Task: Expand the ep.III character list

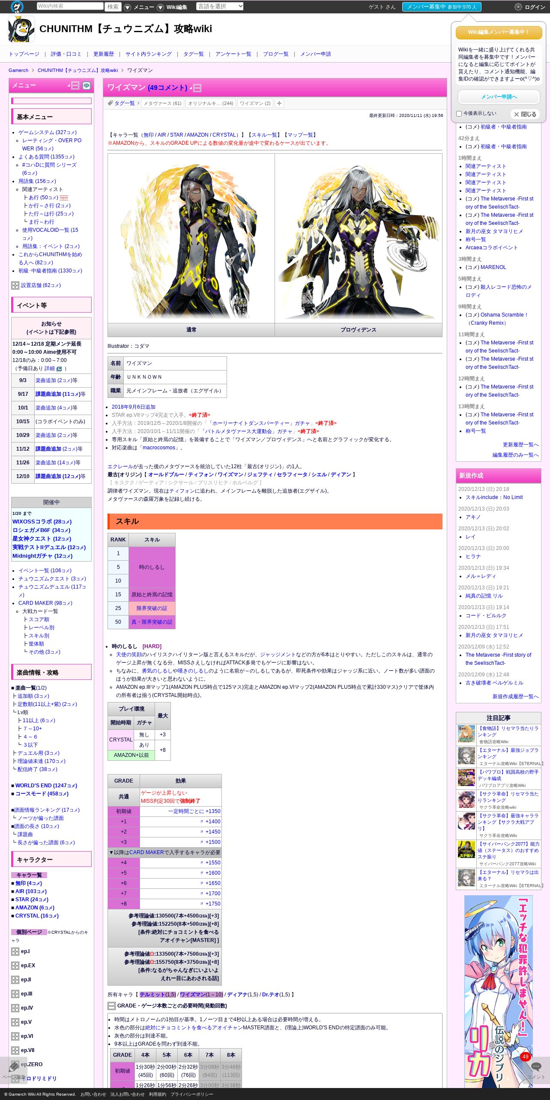Action: click(x=15, y=994)
